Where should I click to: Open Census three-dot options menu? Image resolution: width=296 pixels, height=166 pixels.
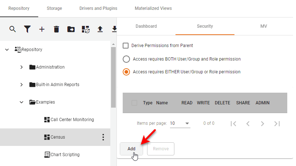[103, 137]
